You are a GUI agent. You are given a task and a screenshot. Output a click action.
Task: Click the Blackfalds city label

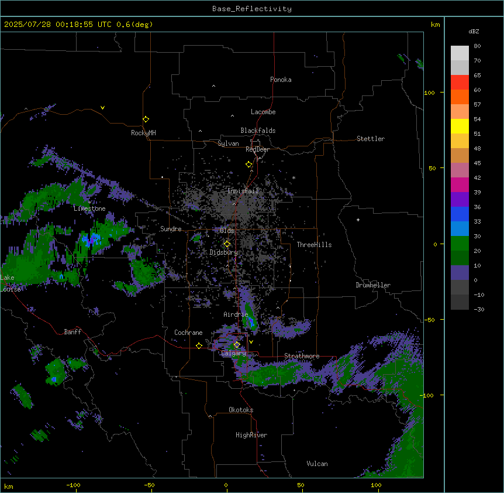click(258, 131)
